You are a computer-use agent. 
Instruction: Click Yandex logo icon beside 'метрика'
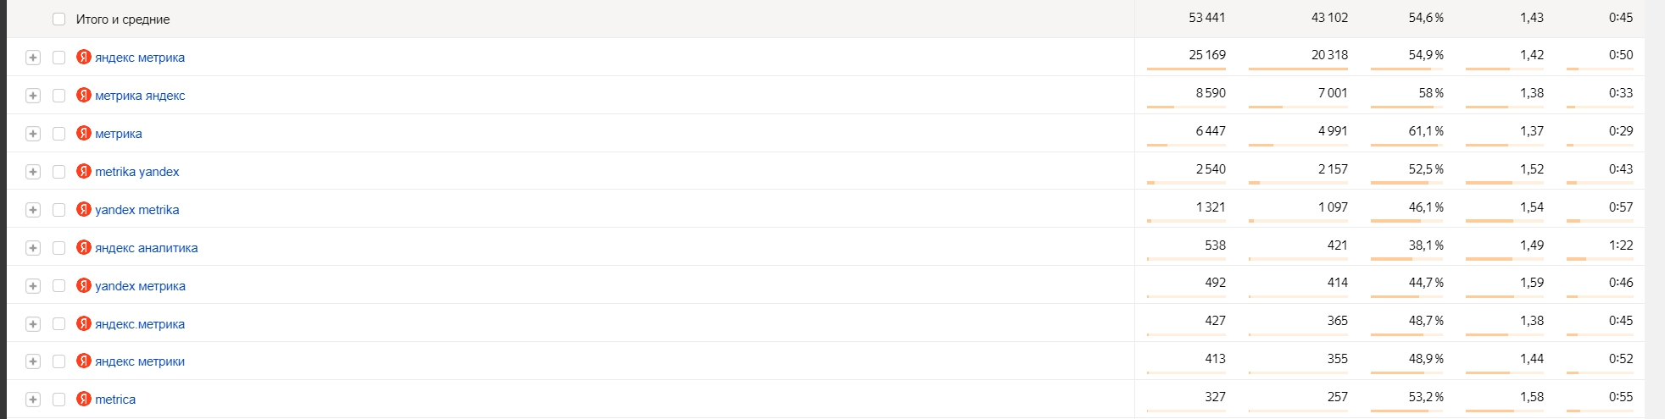(x=84, y=133)
